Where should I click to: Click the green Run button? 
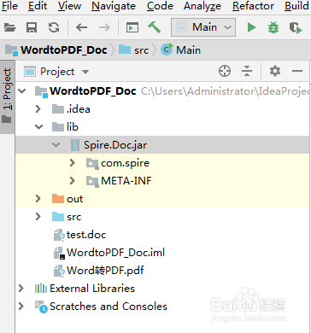pos(251,27)
